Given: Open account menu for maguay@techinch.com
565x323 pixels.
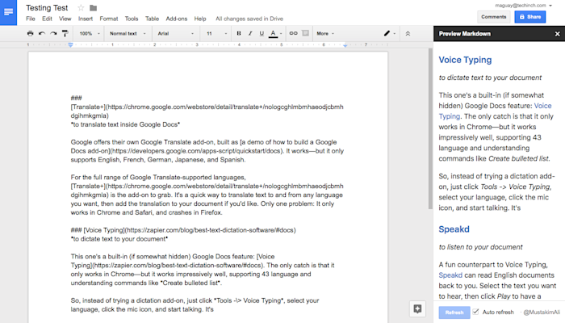Looking at the screenshot, I should click(523, 6).
